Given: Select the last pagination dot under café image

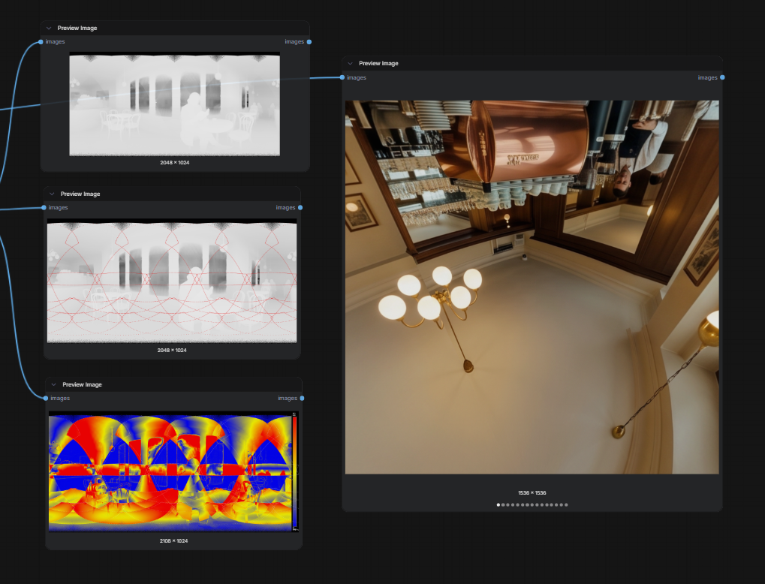Looking at the screenshot, I should [566, 505].
